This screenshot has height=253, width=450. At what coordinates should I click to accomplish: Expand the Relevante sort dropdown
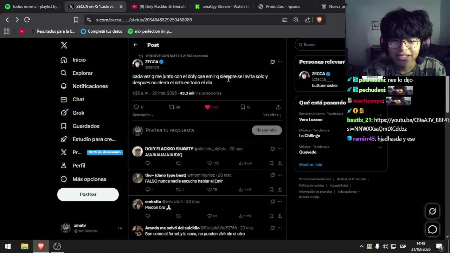[143, 115]
